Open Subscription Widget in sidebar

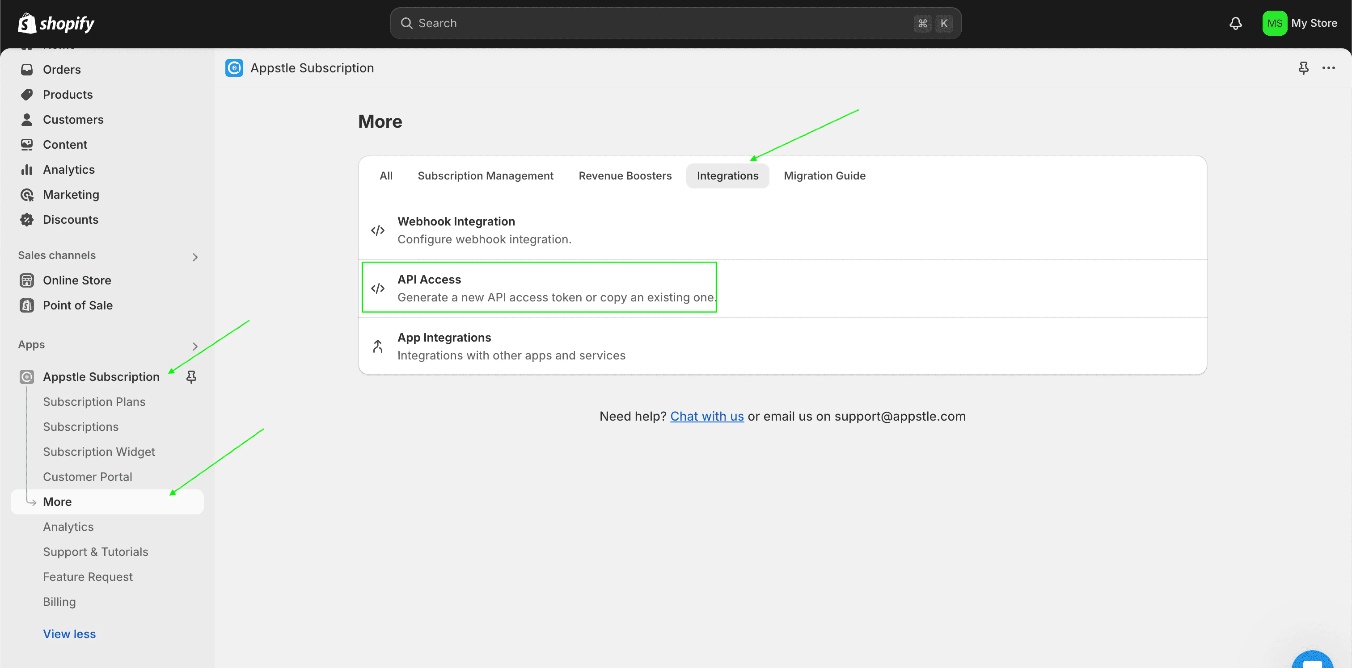click(99, 452)
